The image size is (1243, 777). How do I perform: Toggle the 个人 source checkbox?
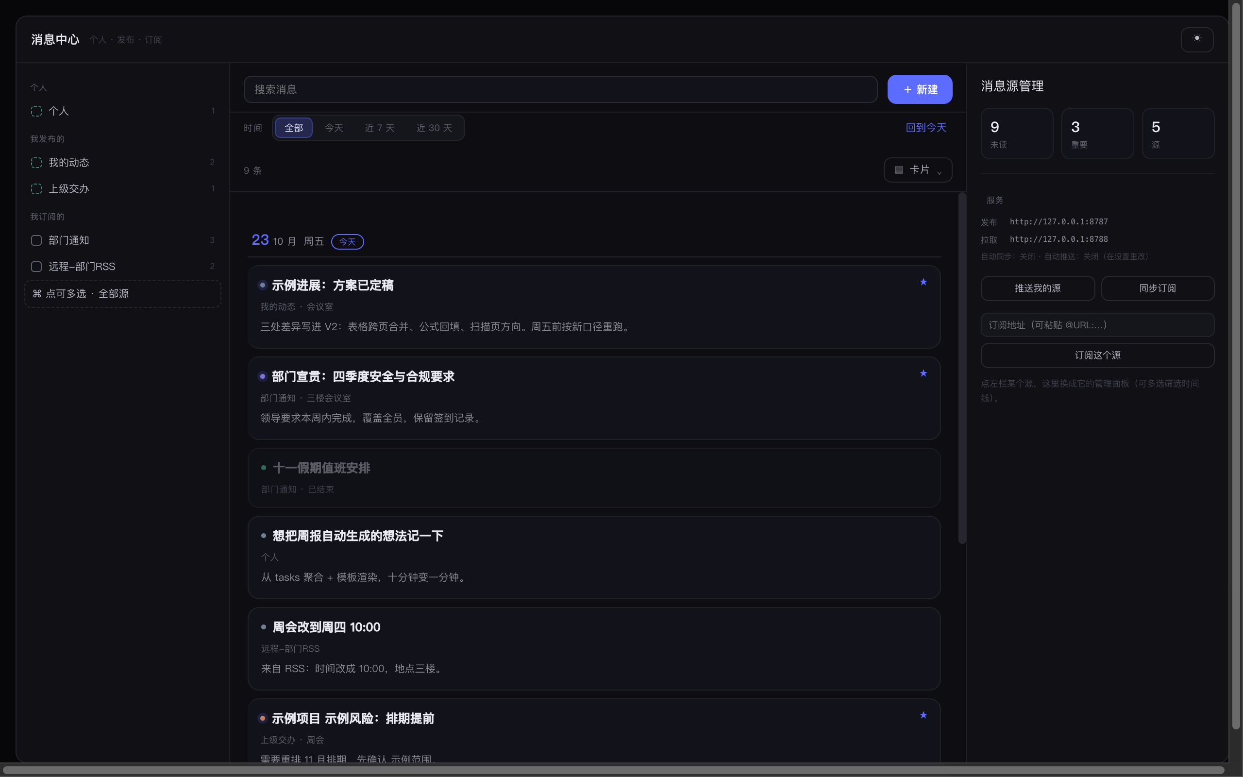[36, 111]
